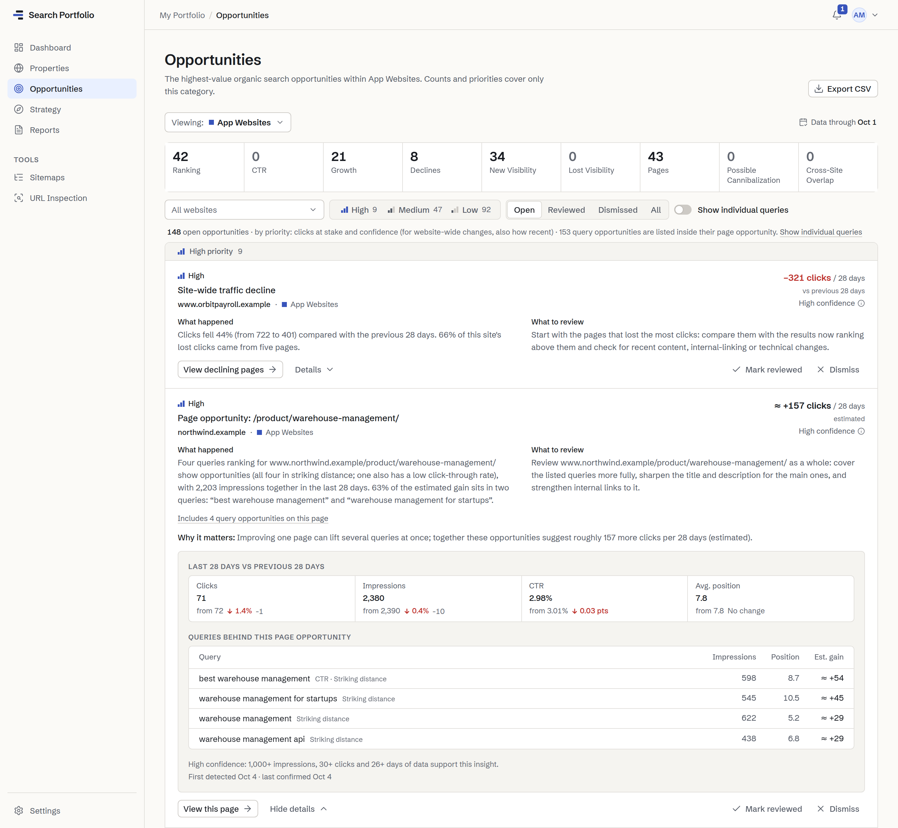Dismiss the Site-wide traffic decline opportunity
The height and width of the screenshot is (828, 898).
pos(838,370)
